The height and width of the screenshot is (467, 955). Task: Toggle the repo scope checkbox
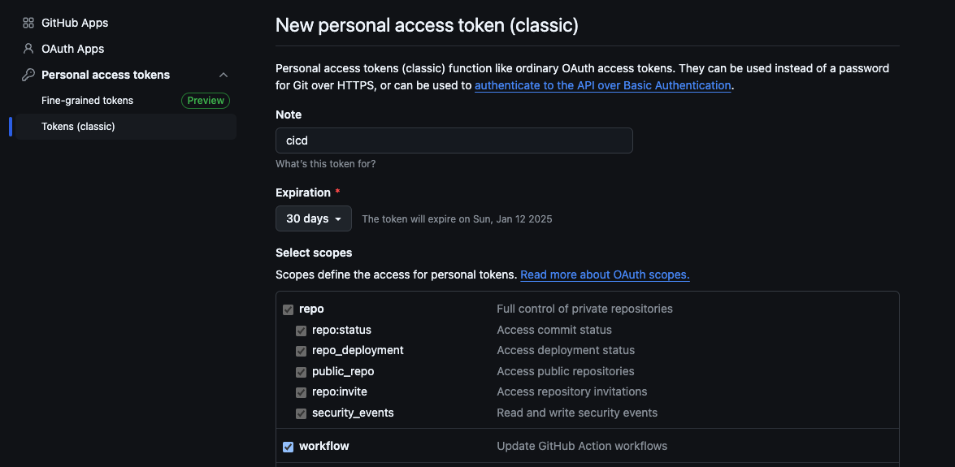[288, 309]
